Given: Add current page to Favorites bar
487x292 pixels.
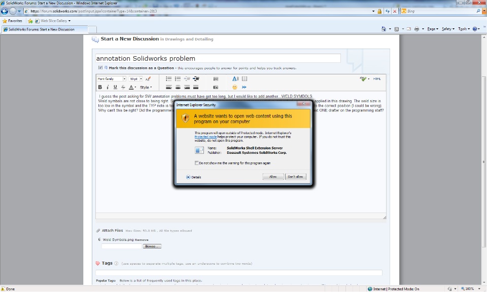Looking at the screenshot, I should coord(30,21).
